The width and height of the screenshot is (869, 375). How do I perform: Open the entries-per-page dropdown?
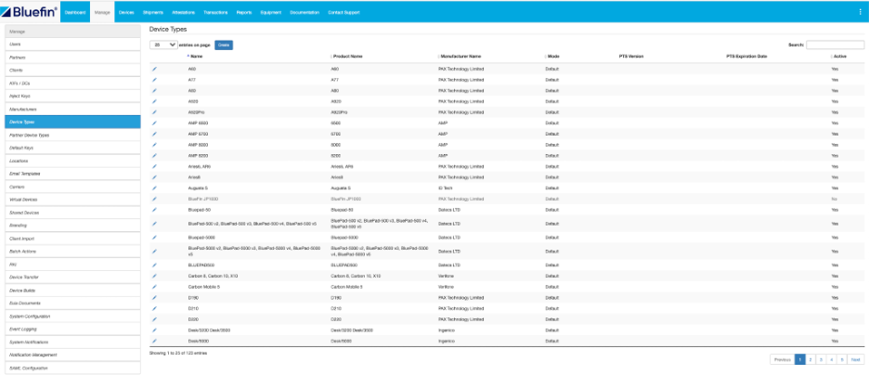point(163,45)
